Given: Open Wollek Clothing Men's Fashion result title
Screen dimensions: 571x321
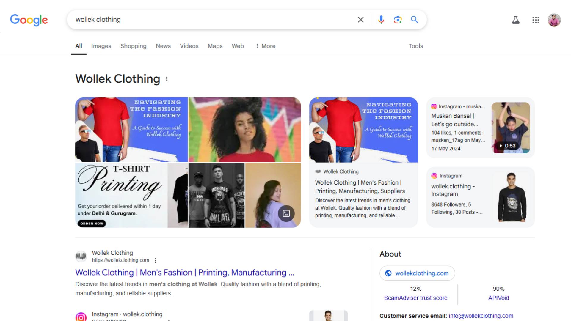Looking at the screenshot, I should tap(185, 273).
